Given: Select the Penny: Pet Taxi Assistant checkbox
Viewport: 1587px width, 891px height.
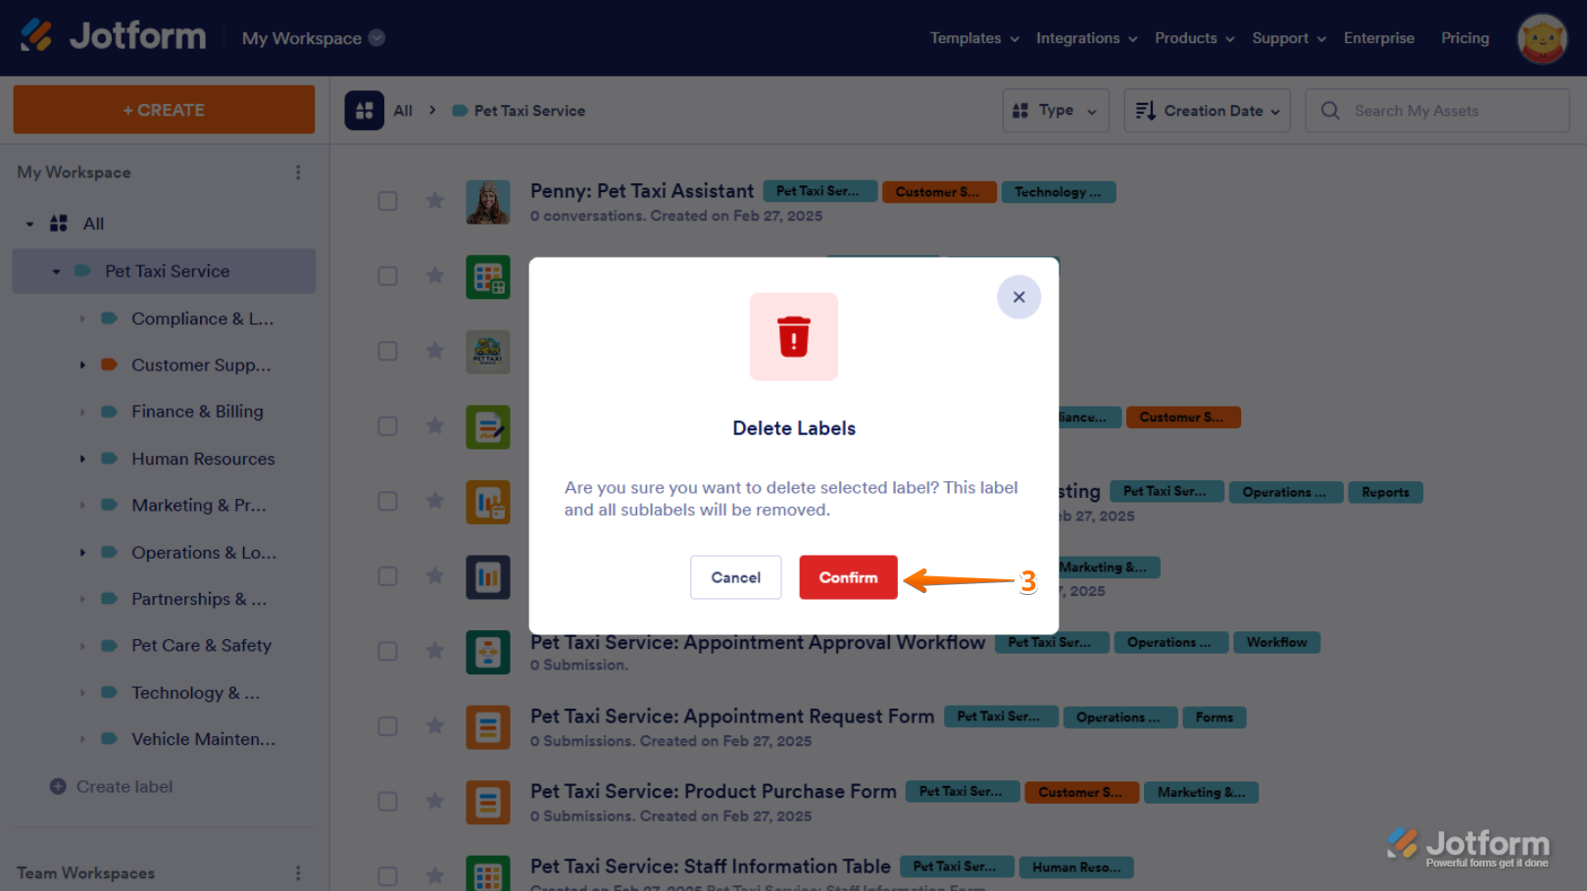Looking at the screenshot, I should coord(388,201).
